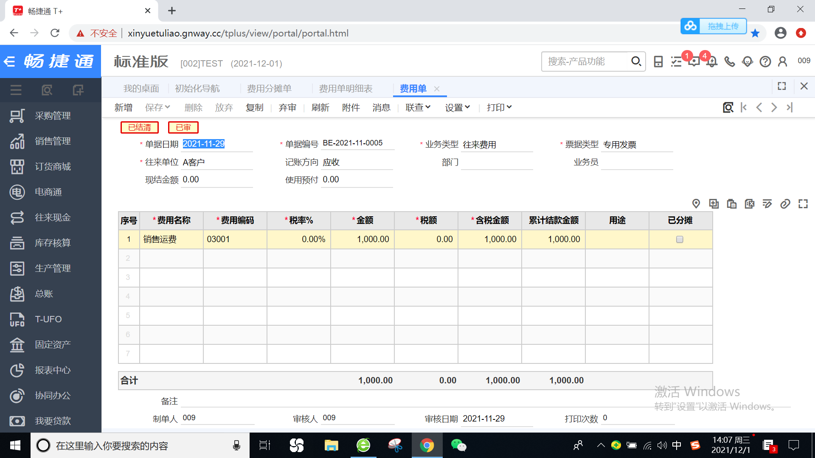Open File Explorer from taskbar
815x458 pixels.
pos(331,445)
